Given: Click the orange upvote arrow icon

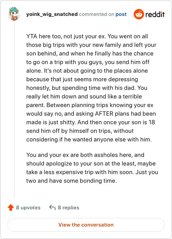Looking at the screenshot, I should [11, 208].
